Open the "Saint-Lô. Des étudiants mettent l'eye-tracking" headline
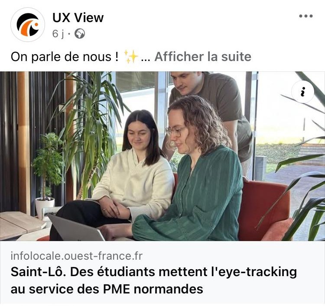The width and height of the screenshot is (325, 306). tap(154, 272)
